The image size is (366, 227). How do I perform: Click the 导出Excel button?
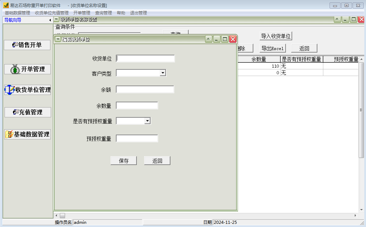coord(273,48)
